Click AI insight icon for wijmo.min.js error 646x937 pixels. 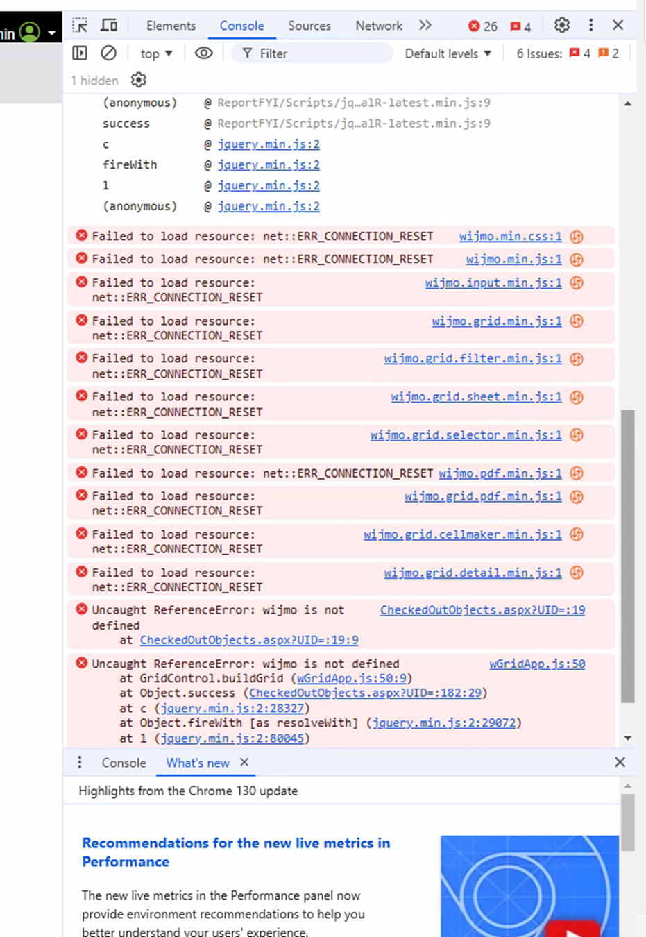(x=577, y=260)
